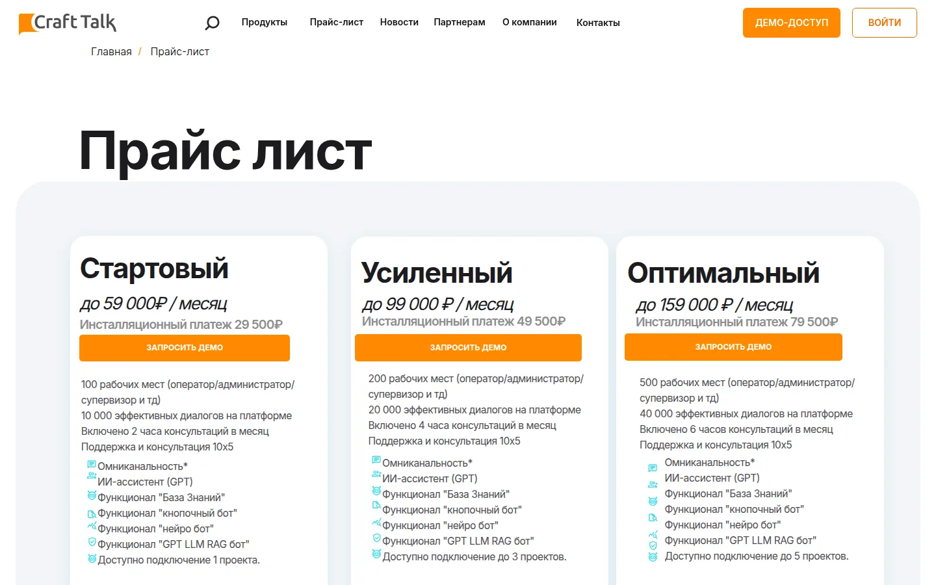Open the Партнерам menu item
The height and width of the screenshot is (585, 936).
point(460,22)
